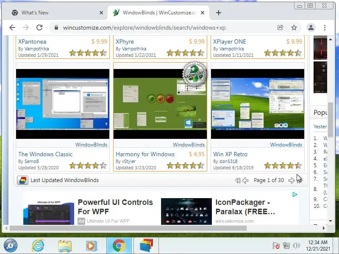Click the Chrome taskbar button
The height and width of the screenshot is (254, 339).
[x=119, y=246]
